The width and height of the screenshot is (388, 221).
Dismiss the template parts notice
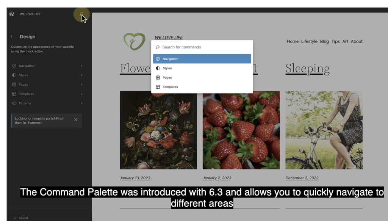(x=76, y=120)
